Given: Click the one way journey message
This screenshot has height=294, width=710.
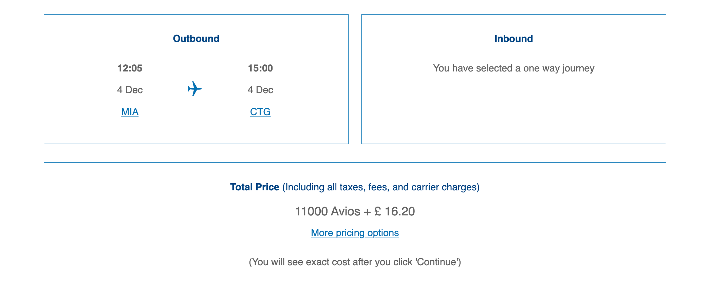Looking at the screenshot, I should [x=513, y=68].
